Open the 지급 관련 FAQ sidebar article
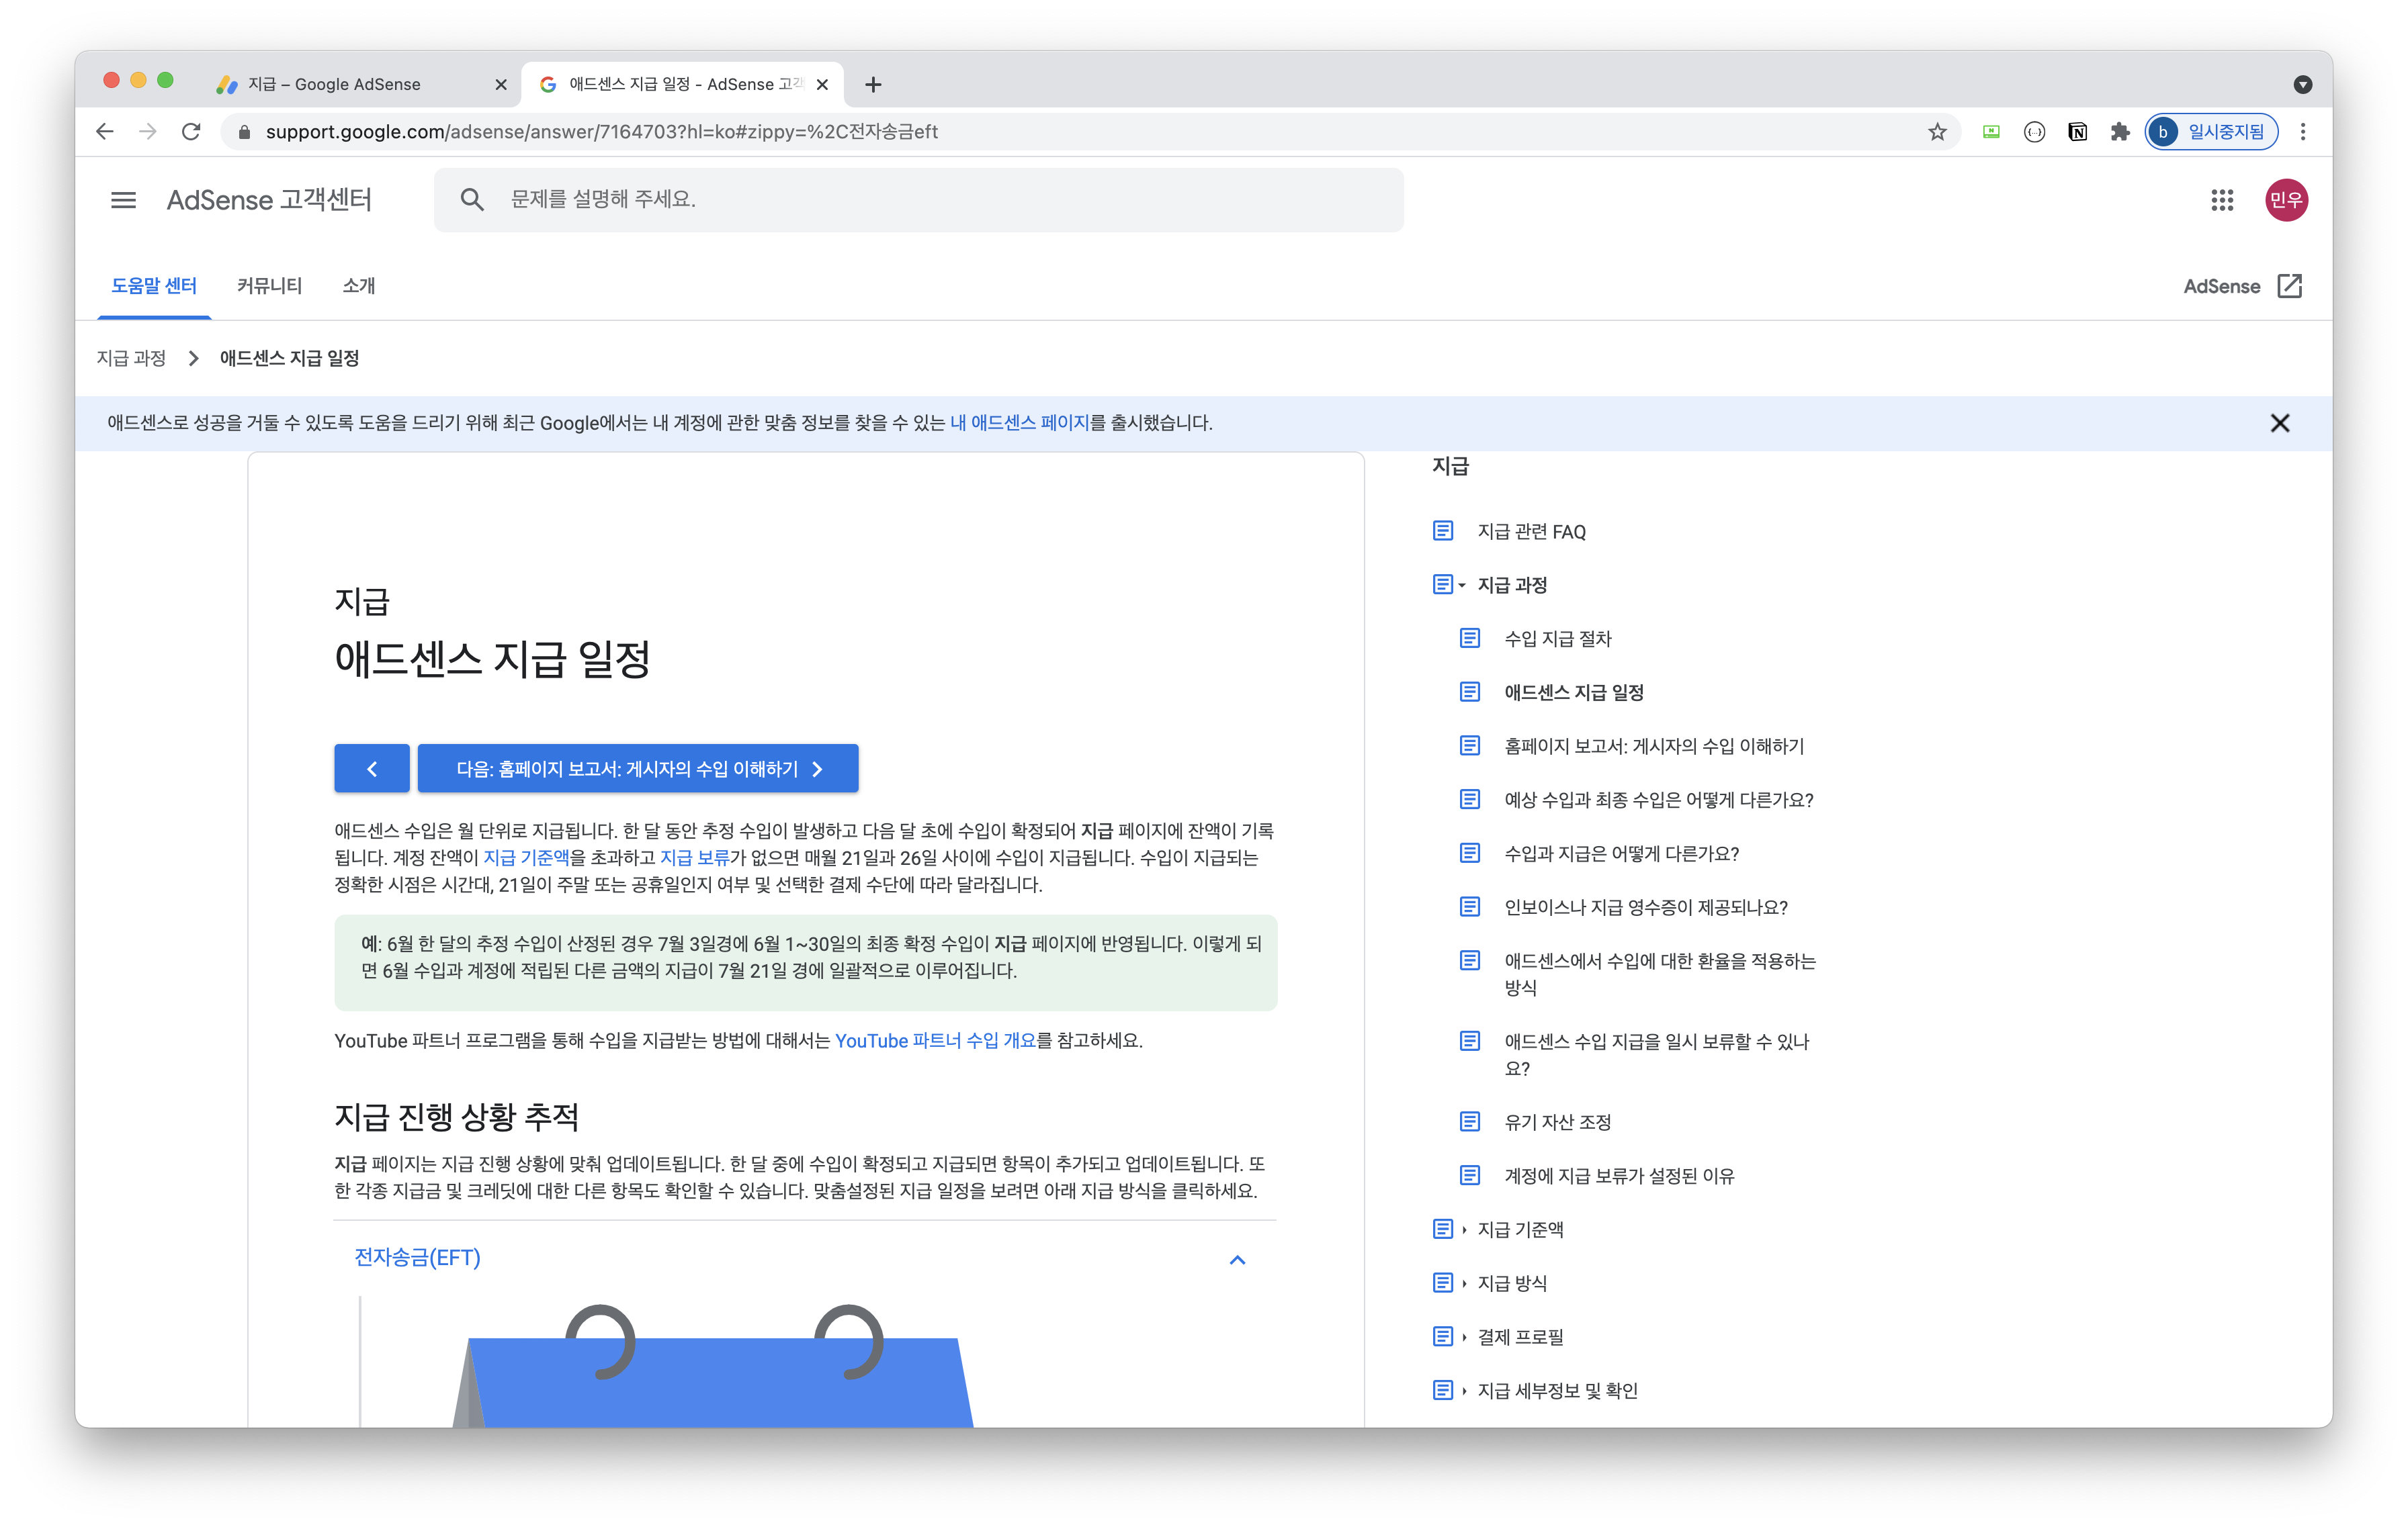Screen dimensions: 2408x1527 click(x=1531, y=532)
